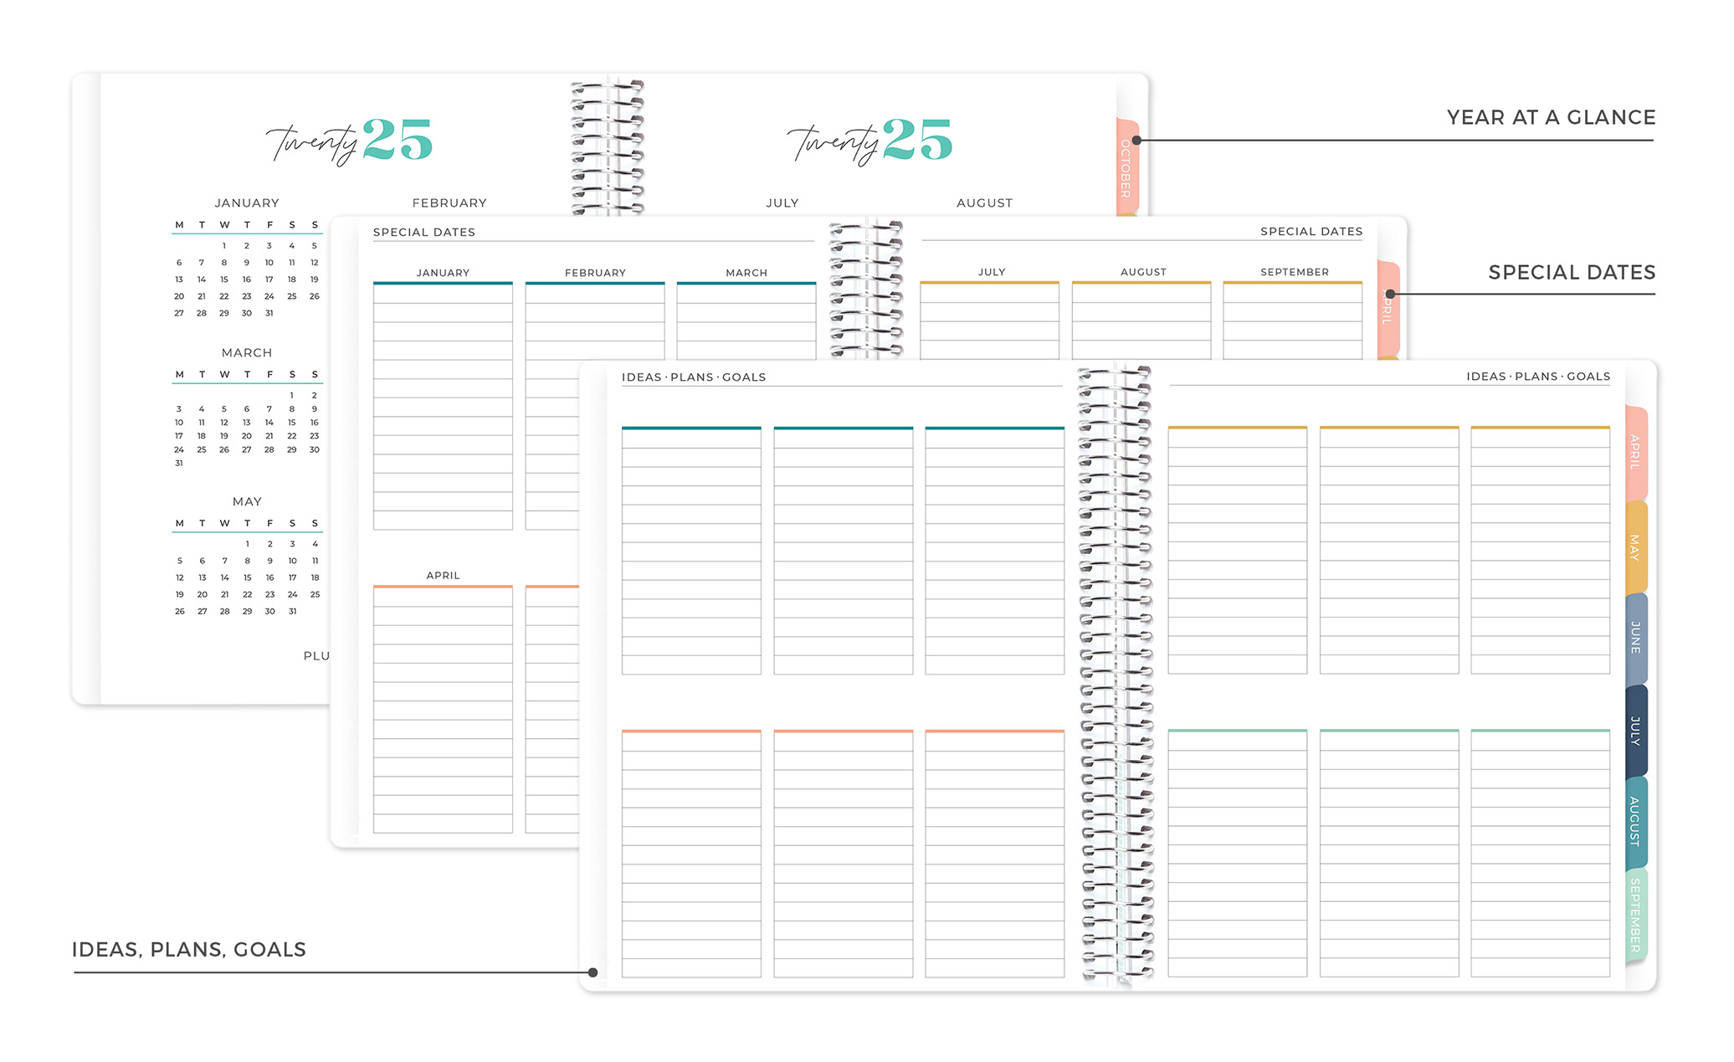Select the FEBRUARY special dates header
1734x1062 pixels.
tap(594, 272)
